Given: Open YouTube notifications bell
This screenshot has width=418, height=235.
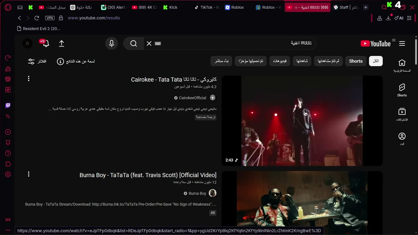Looking at the screenshot, I should tap(45, 43).
